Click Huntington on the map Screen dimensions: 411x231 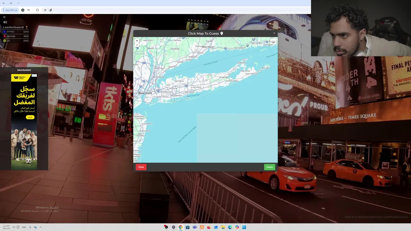coord(179,81)
